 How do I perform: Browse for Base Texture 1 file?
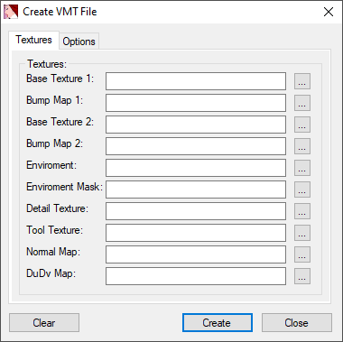click(302, 81)
